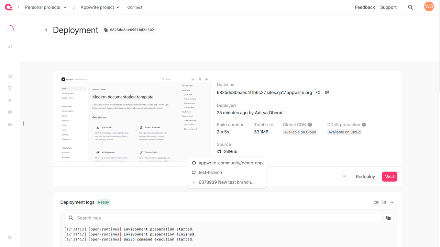Expand the Personal projects dropdown
Viewport: 440px width, 247px height.
[46, 7]
